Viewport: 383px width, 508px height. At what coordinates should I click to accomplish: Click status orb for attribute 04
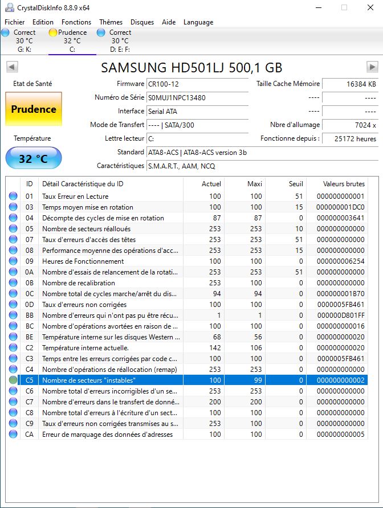tap(13, 218)
